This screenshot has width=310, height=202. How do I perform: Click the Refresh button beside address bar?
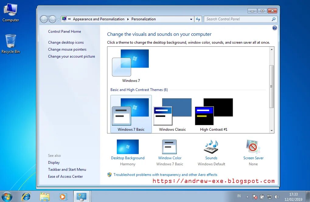click(198, 19)
